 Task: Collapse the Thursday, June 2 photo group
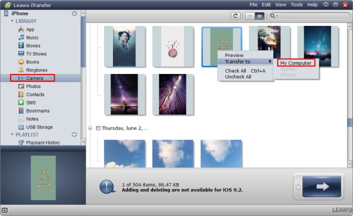(x=90, y=128)
